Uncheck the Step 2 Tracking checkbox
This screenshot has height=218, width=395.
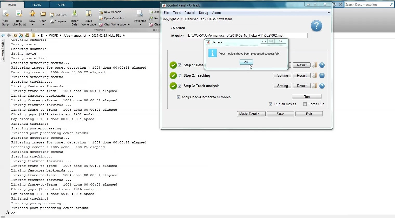(180, 76)
